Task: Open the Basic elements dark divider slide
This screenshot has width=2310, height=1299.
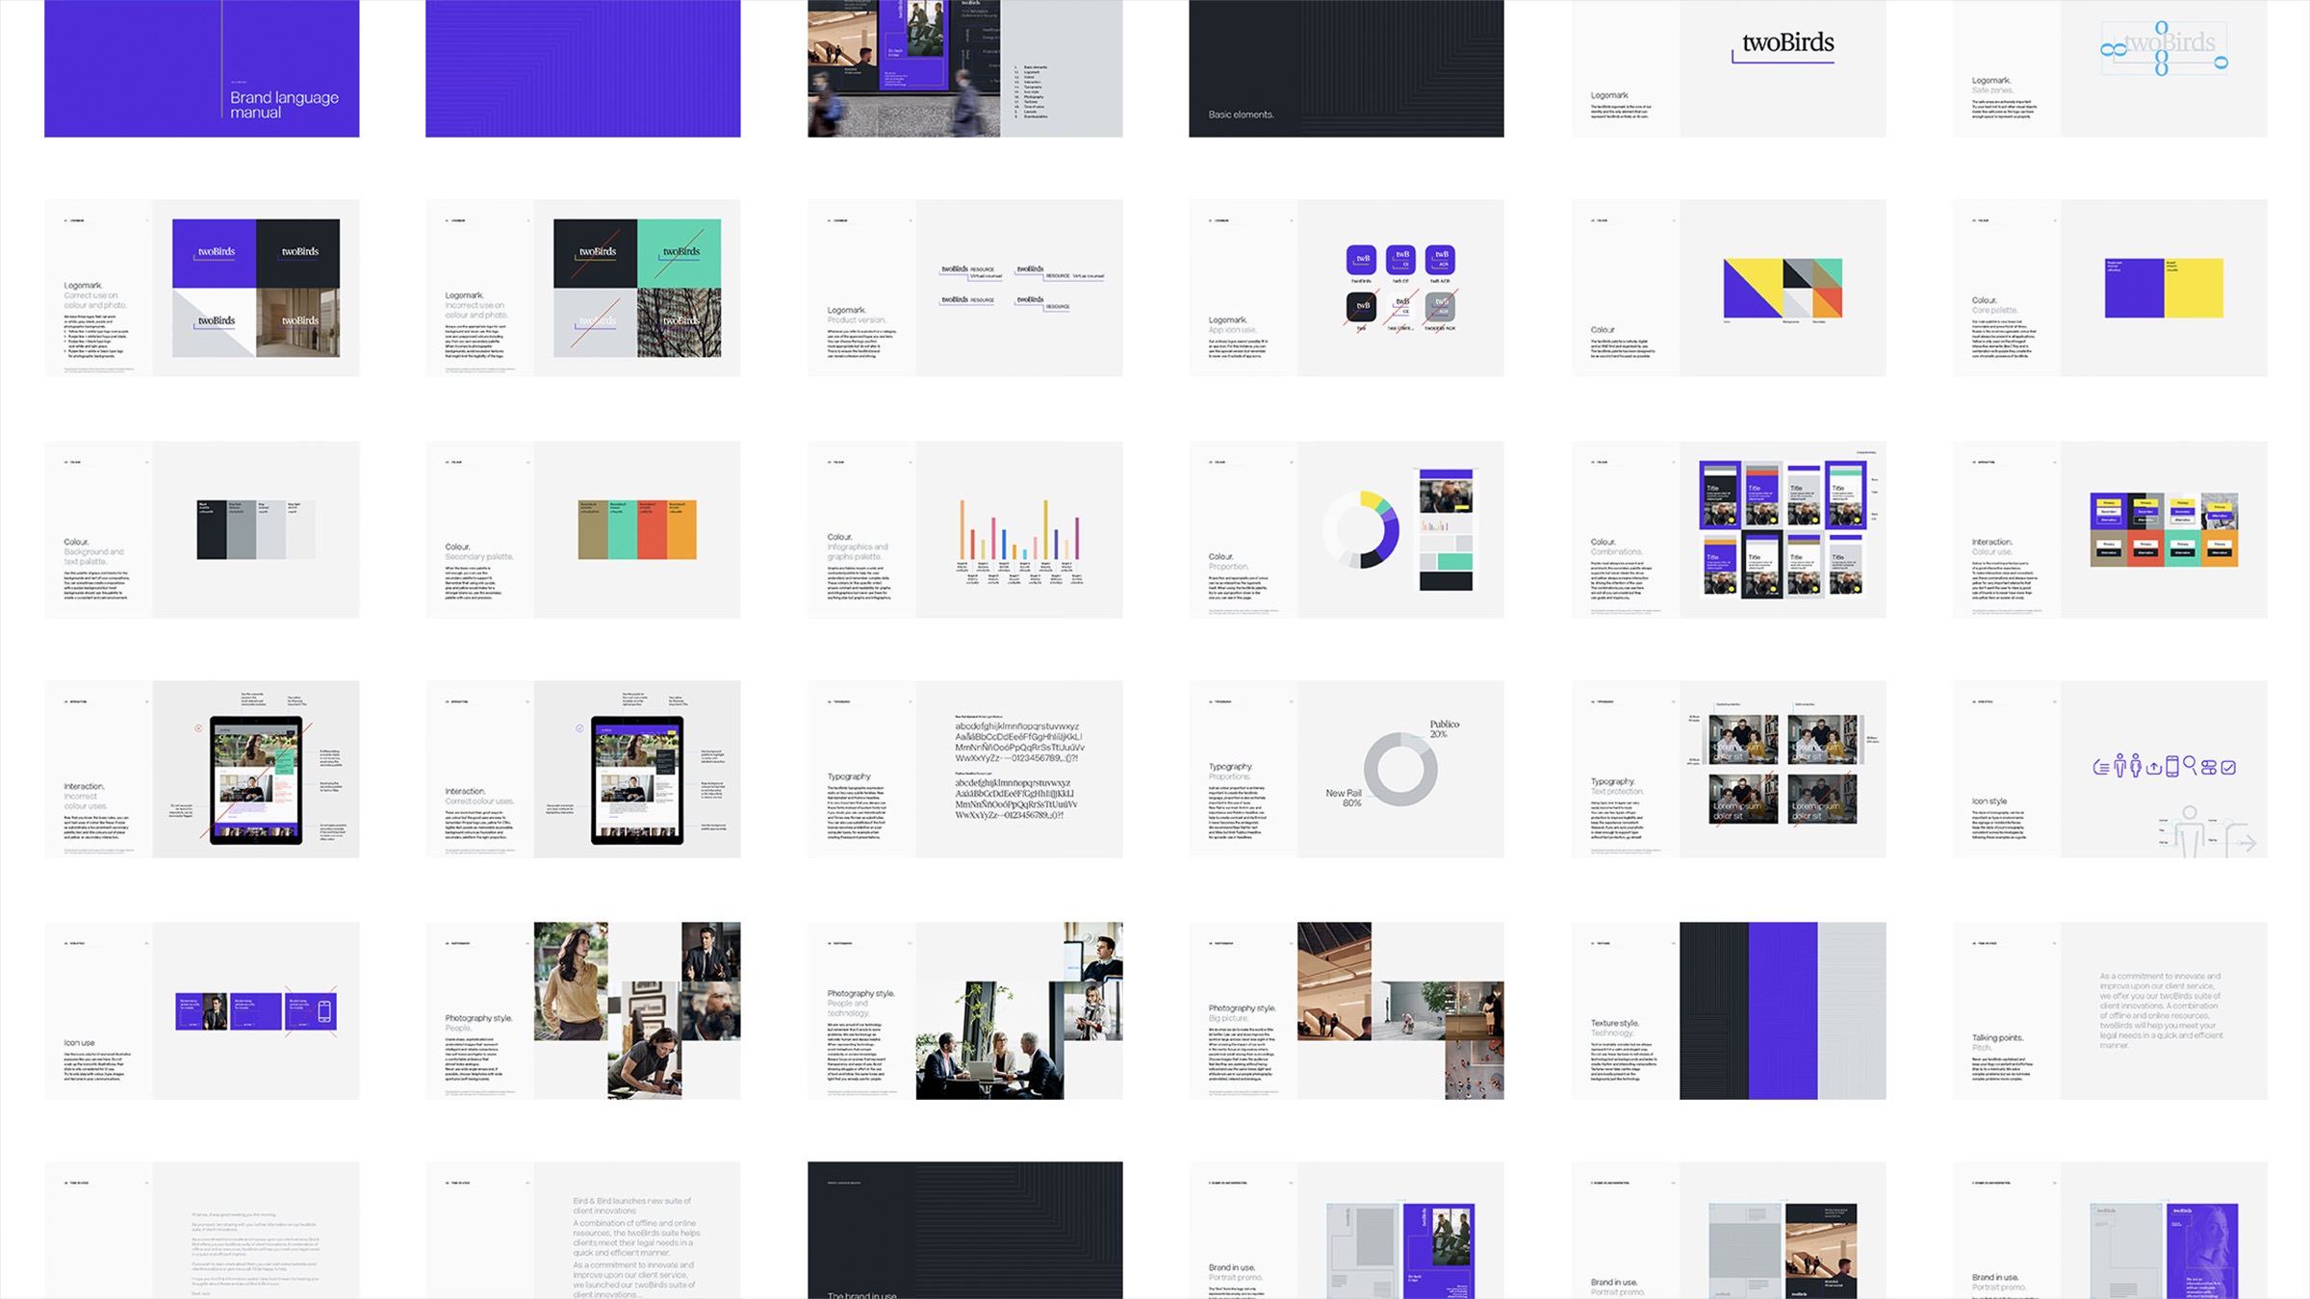Action: point(1346,68)
